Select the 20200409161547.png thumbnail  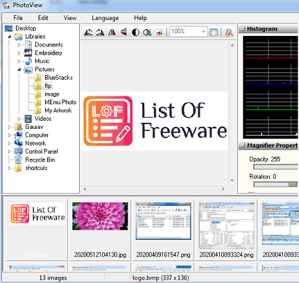(x=163, y=230)
